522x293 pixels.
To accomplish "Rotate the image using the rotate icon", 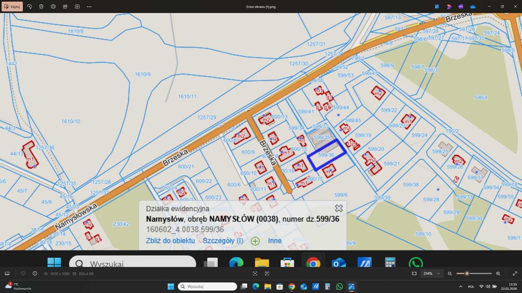I will (x=29, y=7).
